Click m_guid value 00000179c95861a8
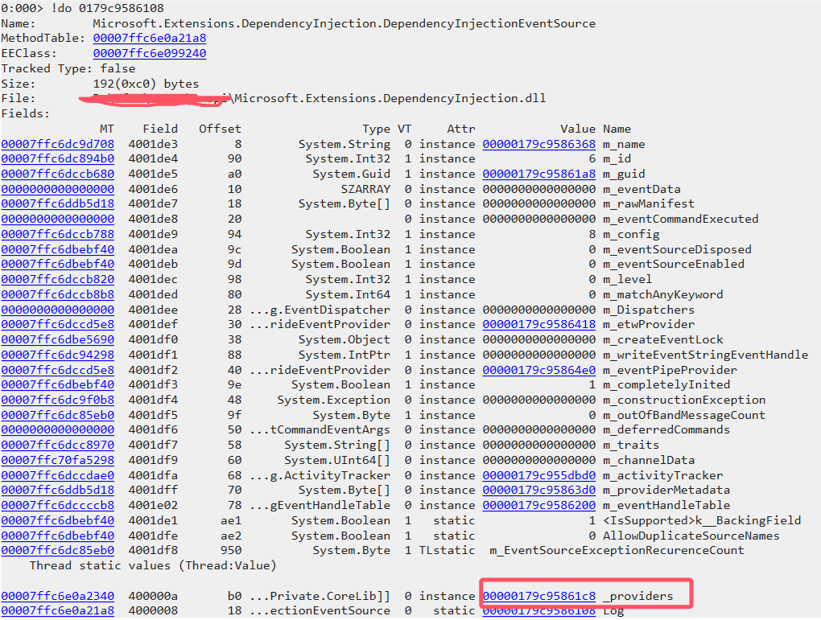Screen dimensions: 821x620 (538, 174)
